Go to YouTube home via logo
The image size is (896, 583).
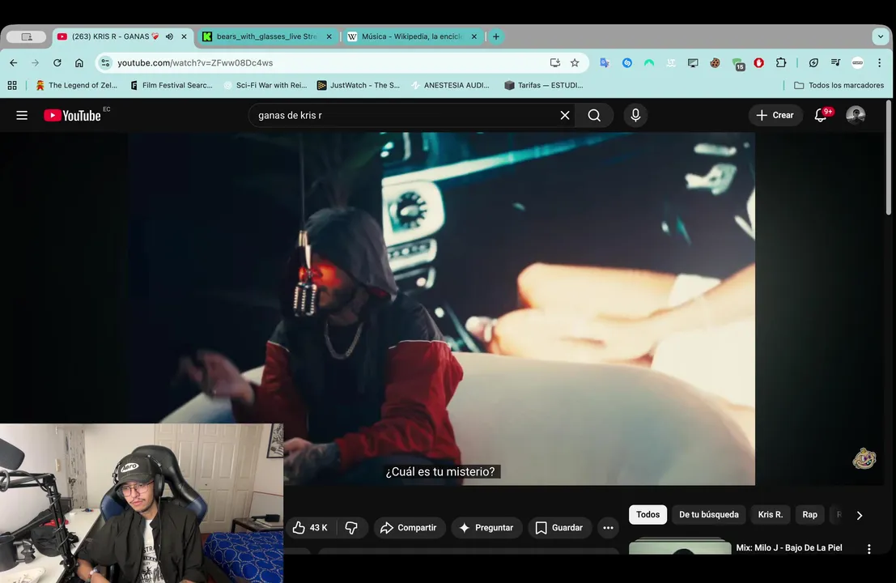pos(73,116)
